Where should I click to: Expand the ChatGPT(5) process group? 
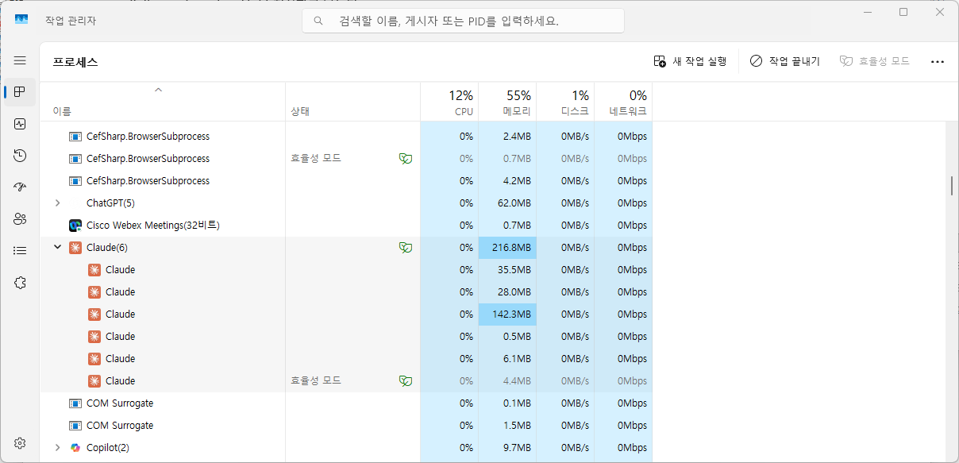[x=57, y=203]
